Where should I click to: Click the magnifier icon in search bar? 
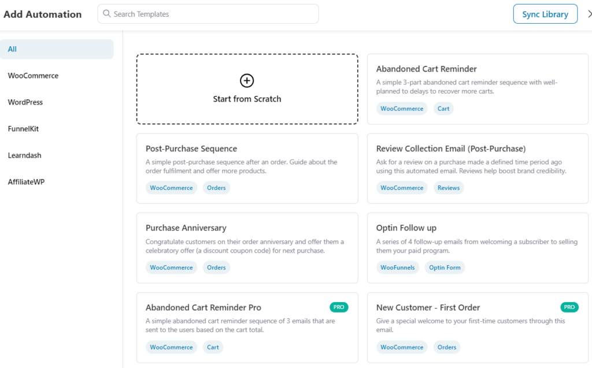[107, 14]
